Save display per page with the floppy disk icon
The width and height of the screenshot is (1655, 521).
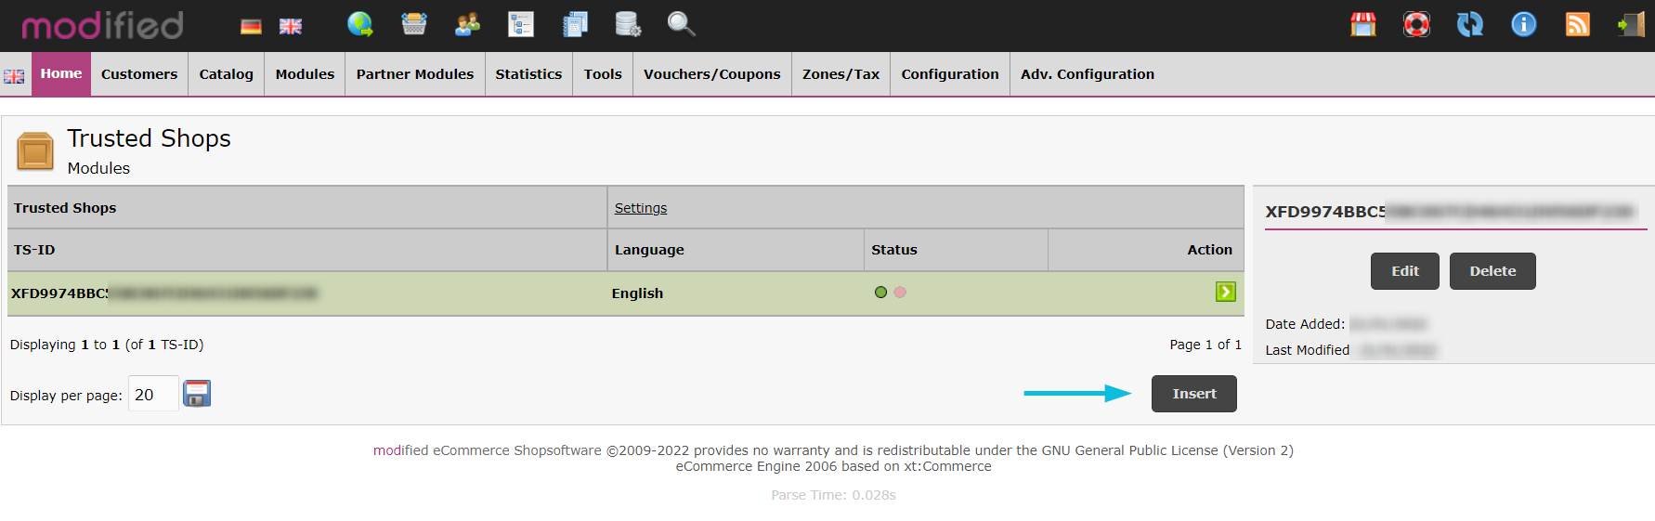pyautogui.click(x=197, y=394)
